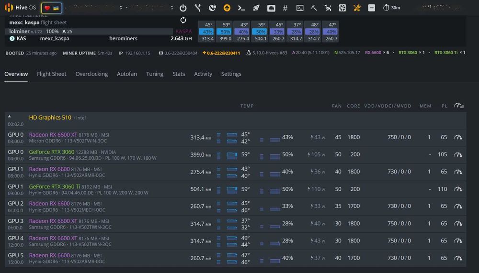This screenshot has height=273, width=479.
Task: Open the Settings tab
Action: point(231,74)
